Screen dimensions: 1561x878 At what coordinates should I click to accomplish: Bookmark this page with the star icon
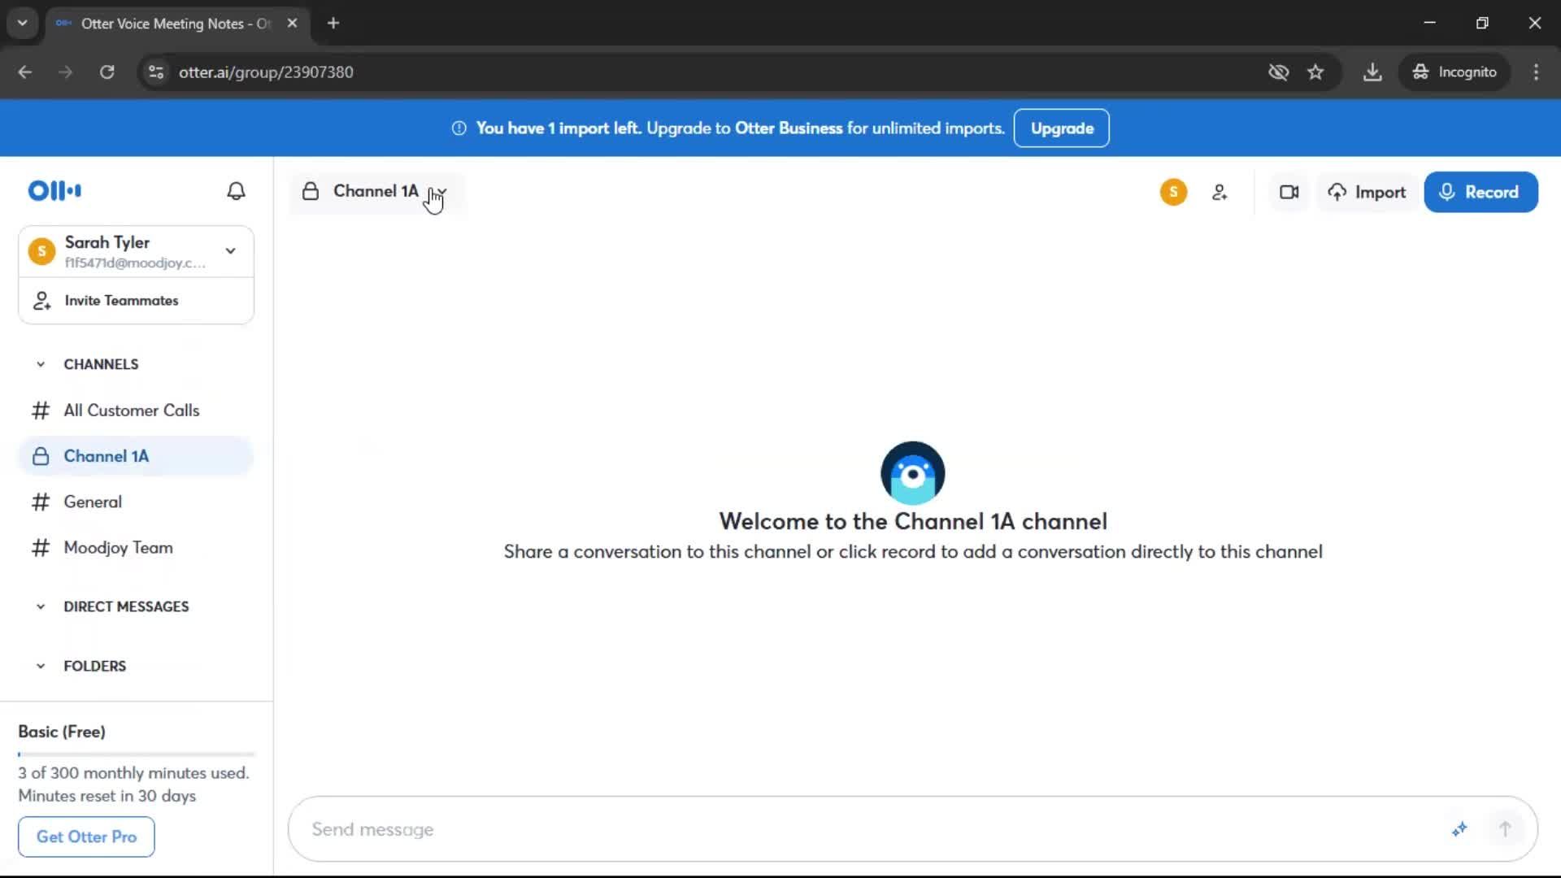[1315, 72]
